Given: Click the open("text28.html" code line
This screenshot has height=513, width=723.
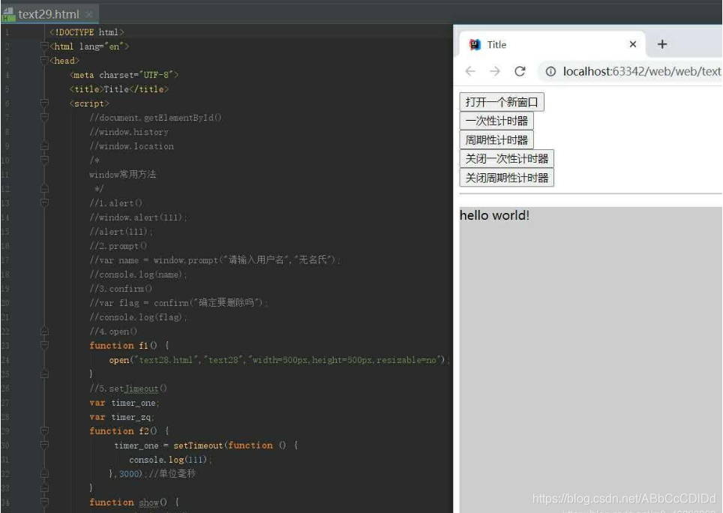Looking at the screenshot, I should click(x=280, y=360).
